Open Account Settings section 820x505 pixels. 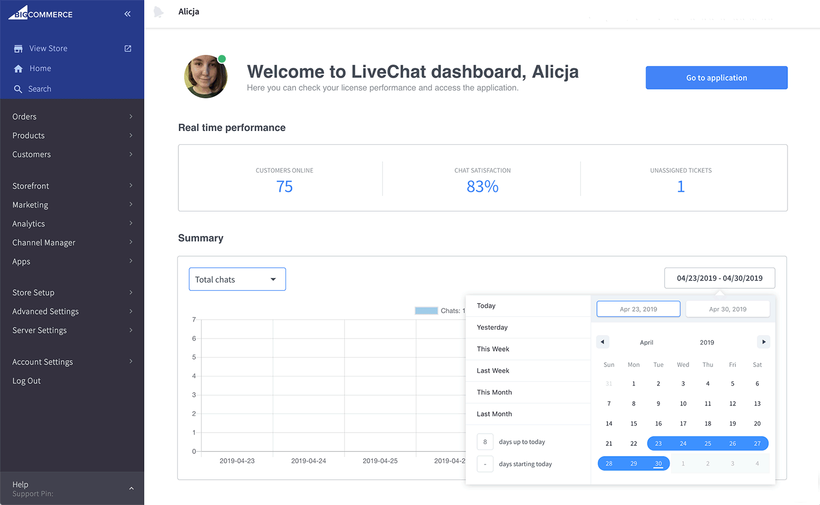[72, 362]
